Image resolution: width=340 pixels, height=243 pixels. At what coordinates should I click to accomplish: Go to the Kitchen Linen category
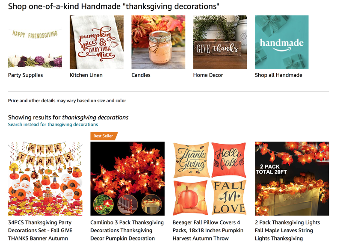pyautogui.click(x=86, y=75)
